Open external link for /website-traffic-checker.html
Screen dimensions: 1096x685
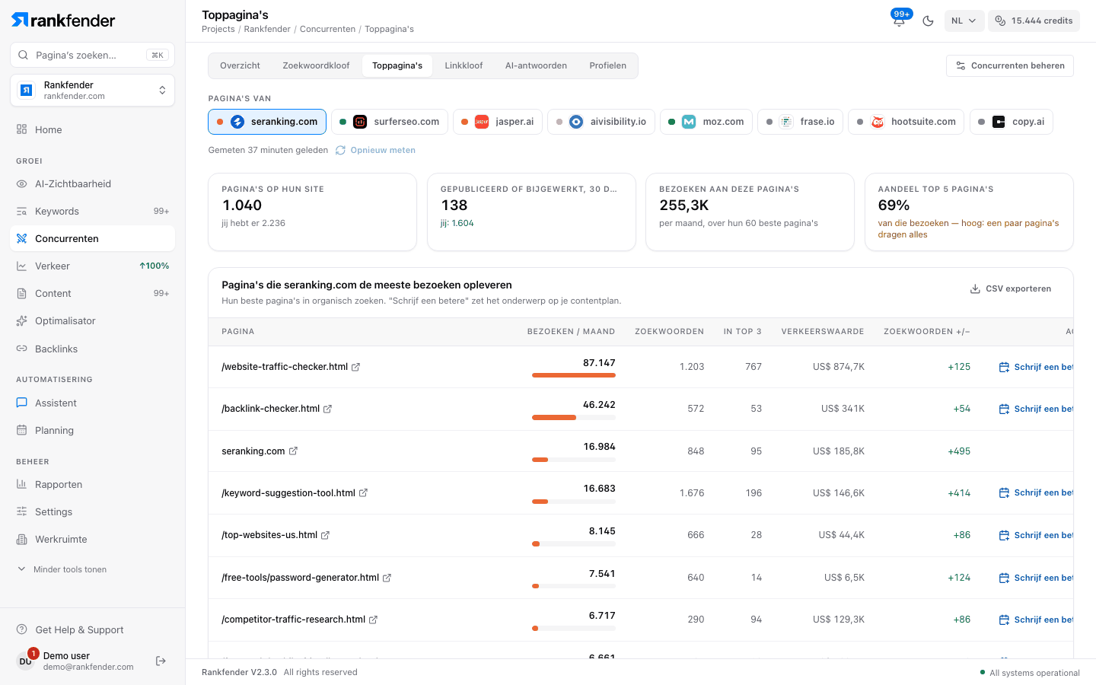tap(355, 367)
